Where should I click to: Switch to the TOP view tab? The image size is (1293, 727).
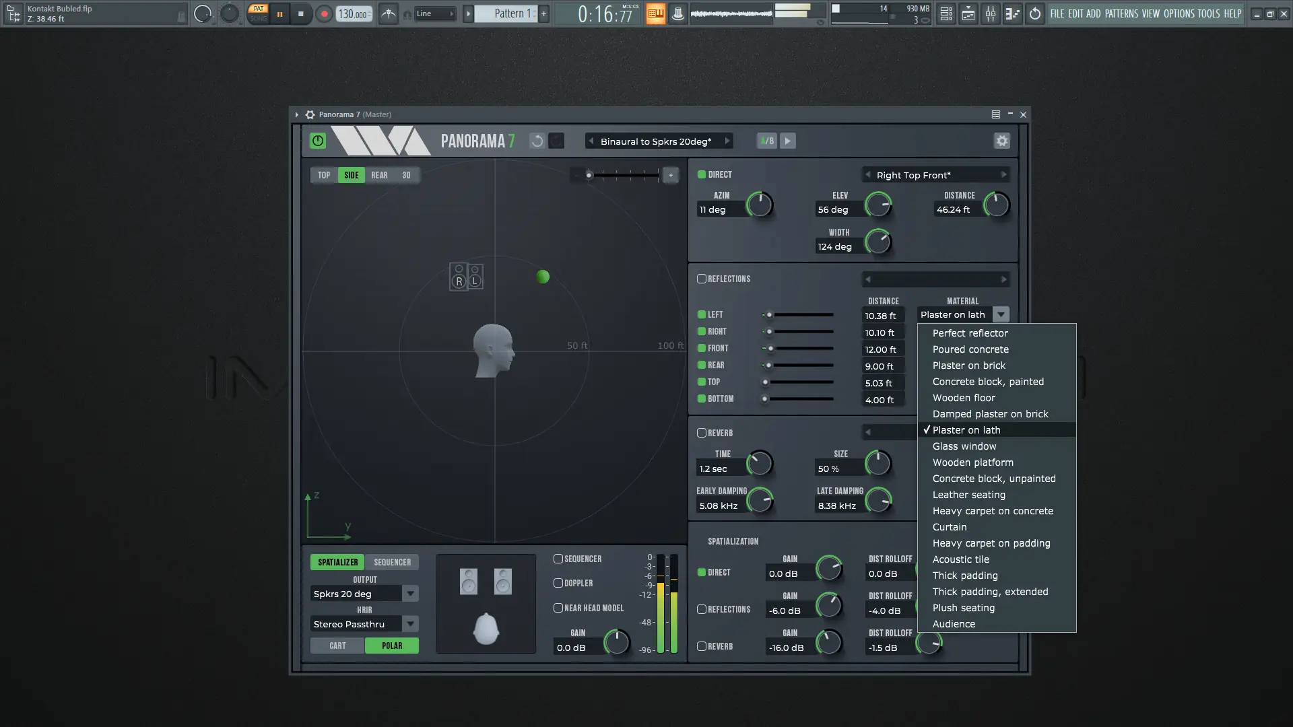coord(324,175)
